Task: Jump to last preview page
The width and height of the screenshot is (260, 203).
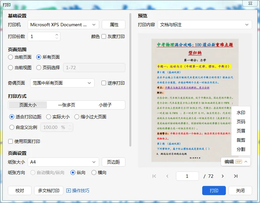Action: pyautogui.click(x=236, y=176)
